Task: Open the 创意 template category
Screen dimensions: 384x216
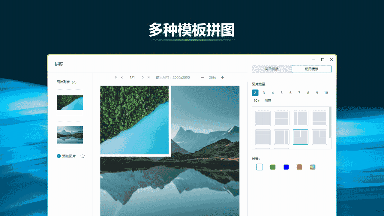Action: pyautogui.click(x=268, y=100)
